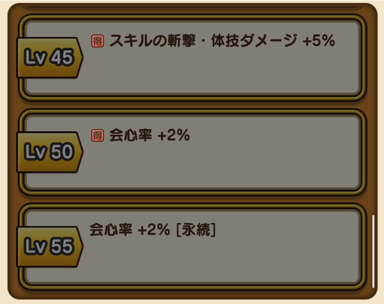Image resolution: width=384 pixels, height=304 pixels.
Task: Click the gold arrow banner showing Lv 45
Action: 48,57
